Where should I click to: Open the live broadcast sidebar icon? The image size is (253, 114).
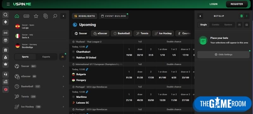(5, 33)
